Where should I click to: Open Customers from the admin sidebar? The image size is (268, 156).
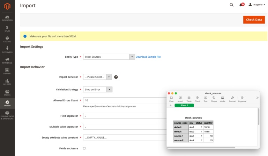7,50
